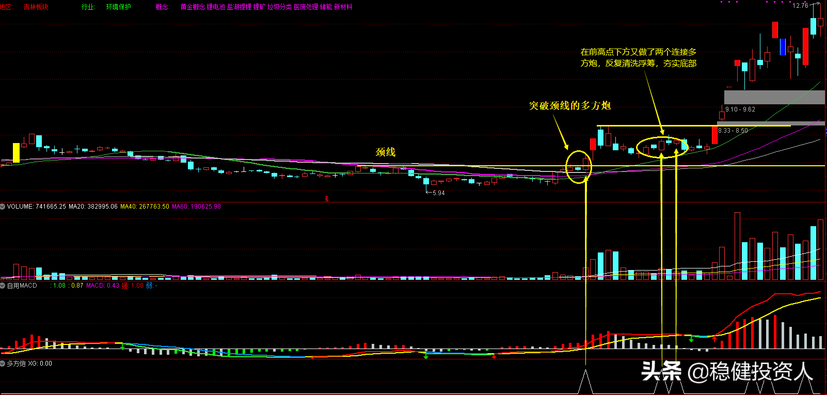The image size is (827, 395).
Task: Expand the 多方炮 indicator dropdown icon
Action: pyautogui.click(x=3, y=364)
